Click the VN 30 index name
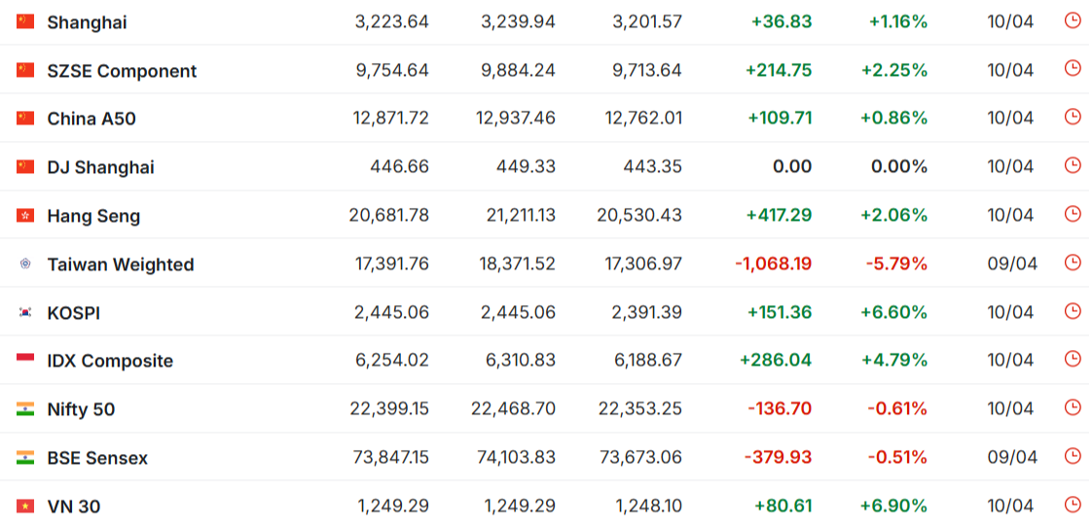Screen dimensions: 1092x527 74,507
